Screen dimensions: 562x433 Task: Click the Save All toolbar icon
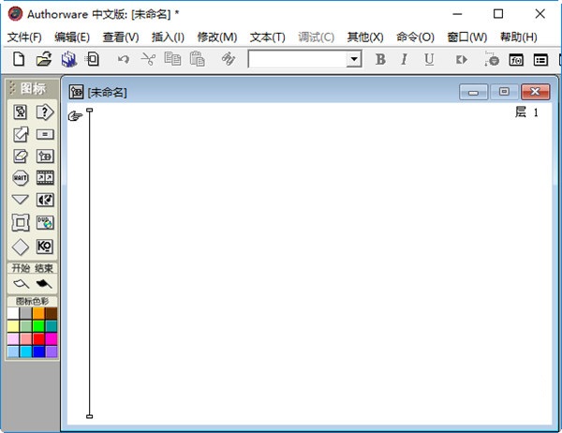tap(68, 59)
